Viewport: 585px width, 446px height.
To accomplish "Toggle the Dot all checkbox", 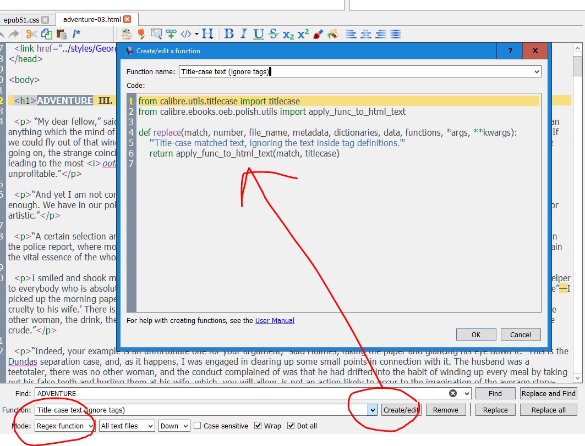I will pos(291,426).
